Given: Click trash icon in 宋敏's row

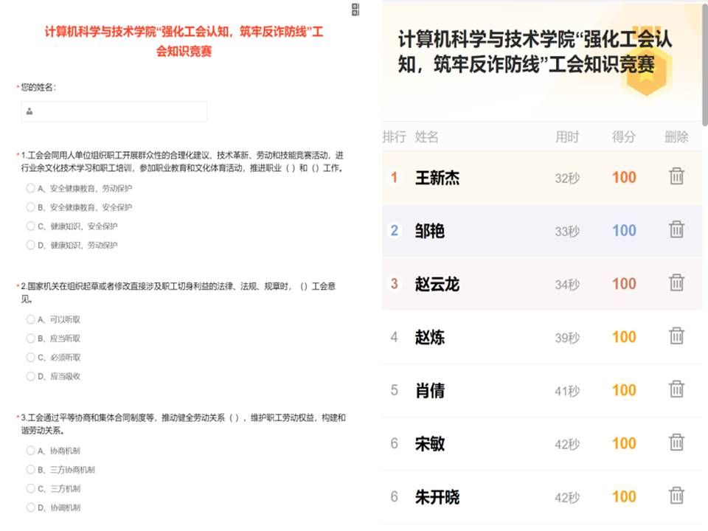Looking at the screenshot, I should coord(676,443).
